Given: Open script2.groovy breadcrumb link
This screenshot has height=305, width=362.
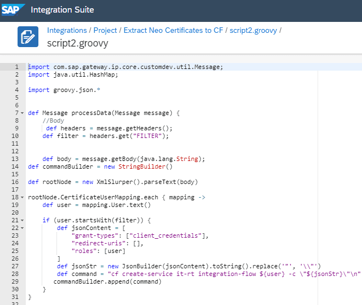Looking at the screenshot, I should pos(253,31).
